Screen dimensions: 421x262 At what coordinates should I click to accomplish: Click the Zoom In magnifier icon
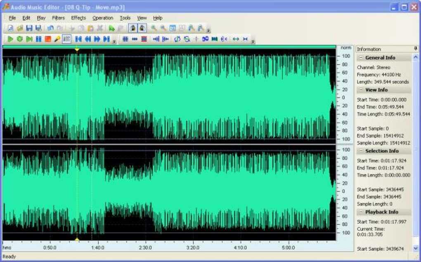pos(154,28)
